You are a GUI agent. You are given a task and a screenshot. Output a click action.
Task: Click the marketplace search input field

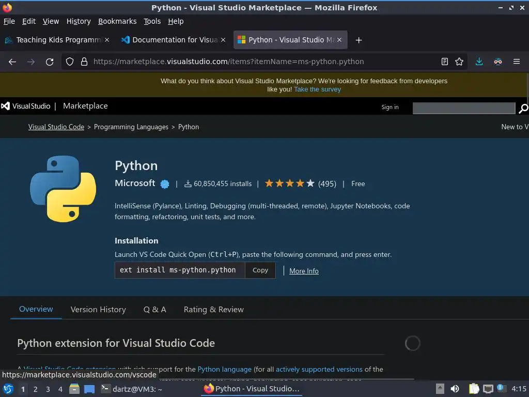tap(464, 109)
